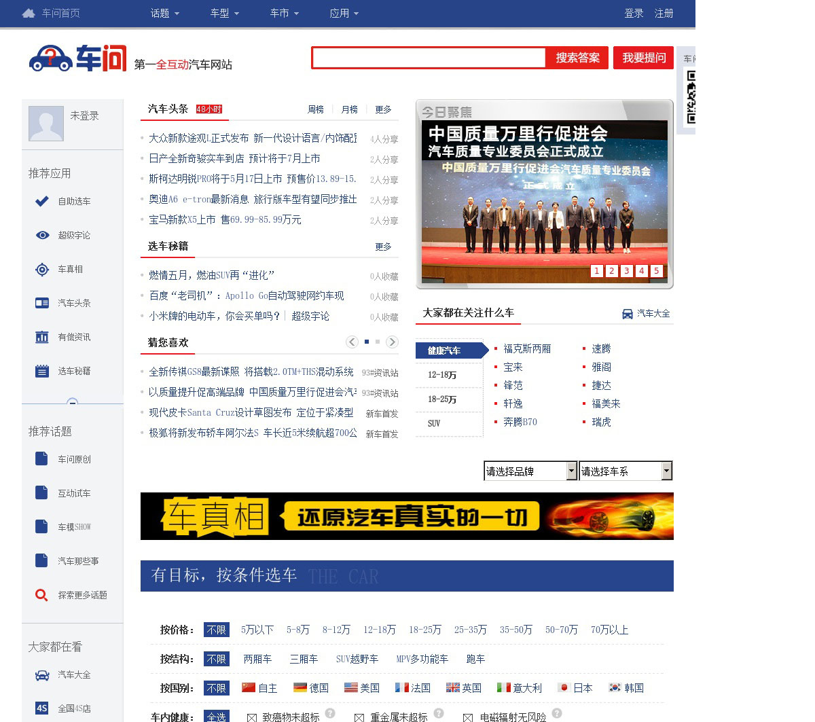Toggle 重金属未超标 checkbox
Screen dimensions: 815x722
coord(359,717)
